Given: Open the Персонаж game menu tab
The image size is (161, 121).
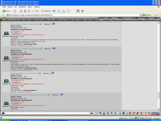Looking at the screenshot, I should point(142,18).
